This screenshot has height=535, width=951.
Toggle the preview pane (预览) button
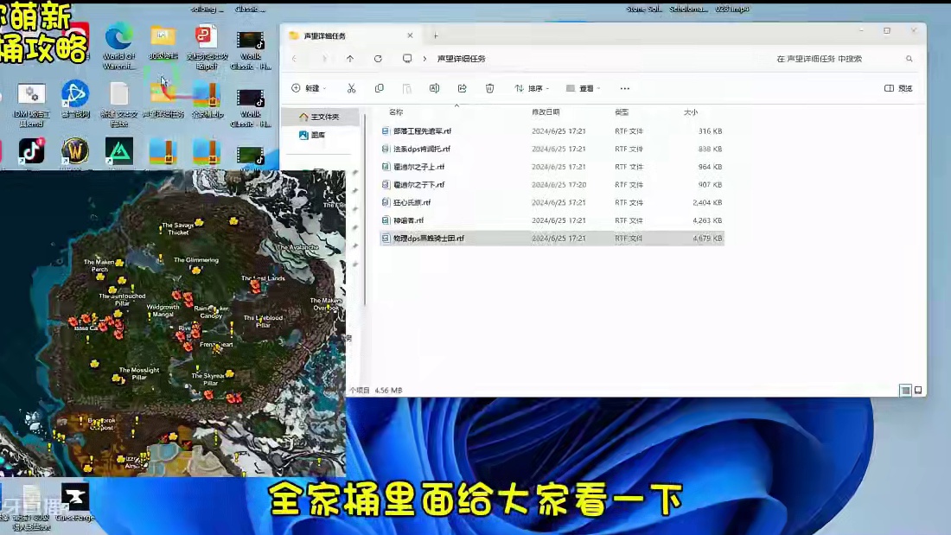click(x=898, y=88)
